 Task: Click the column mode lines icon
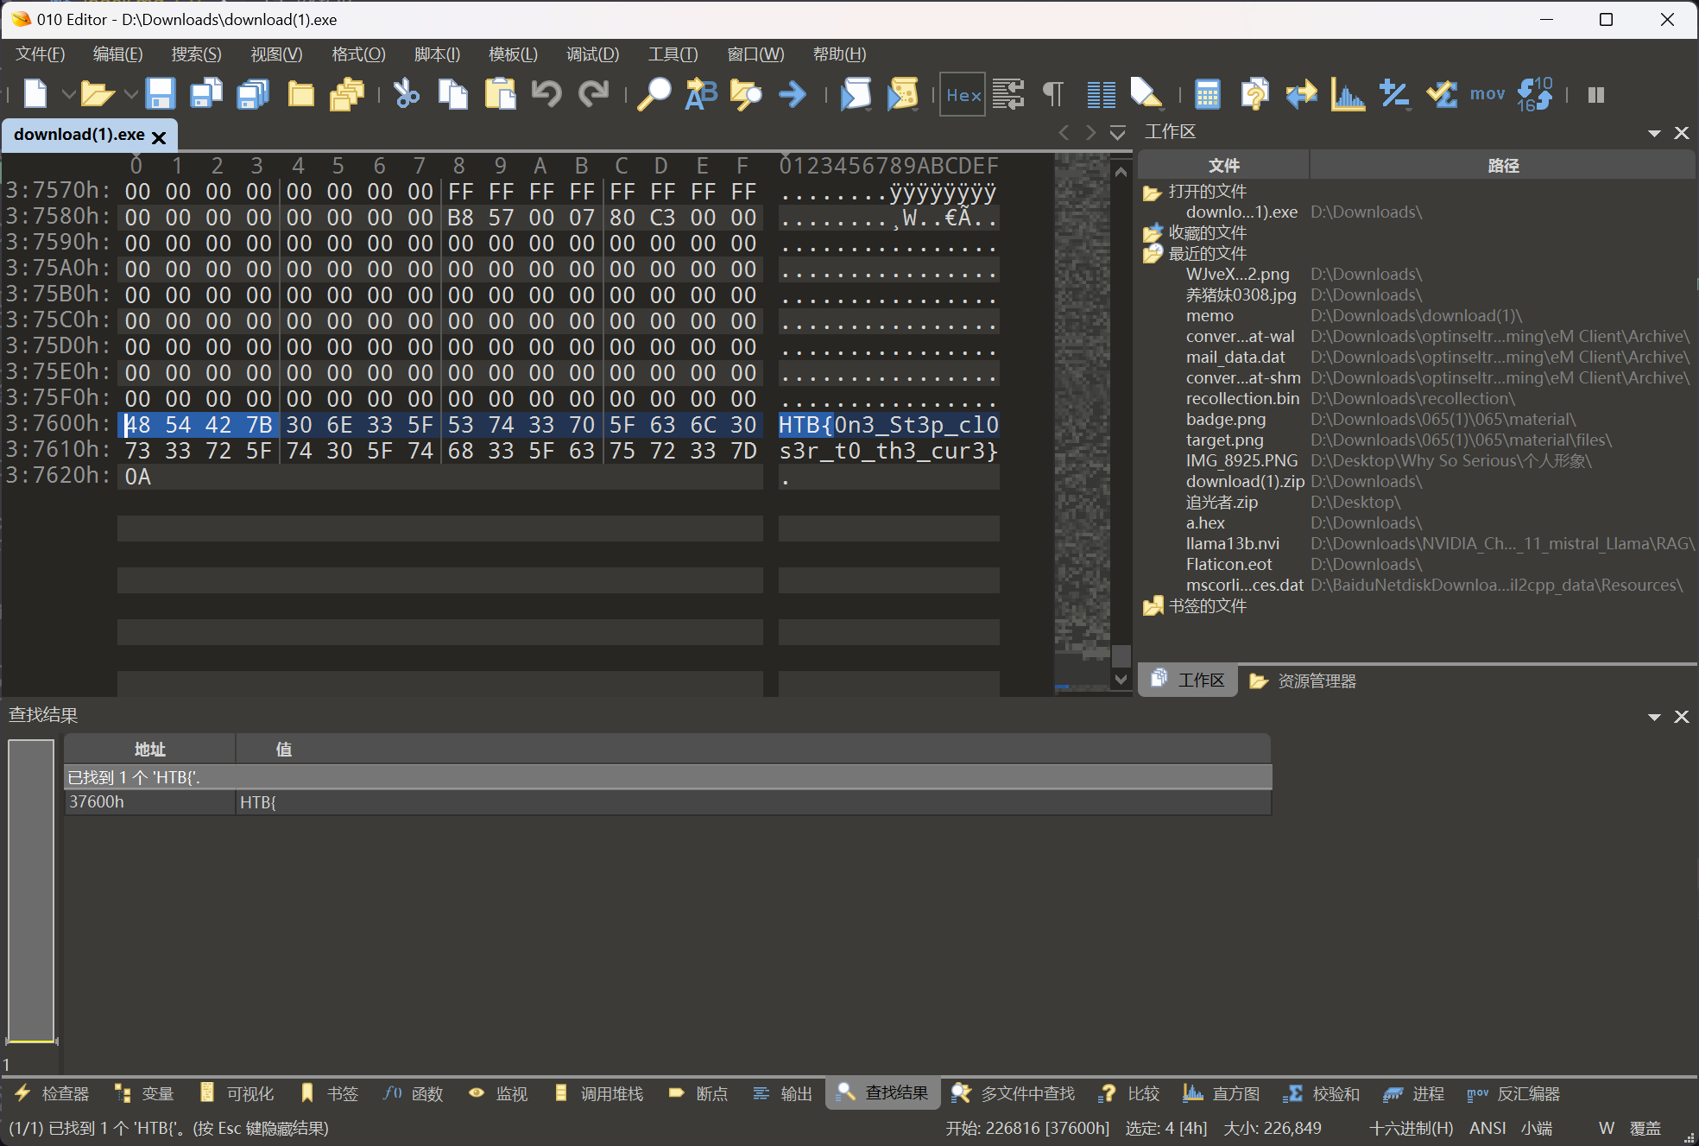point(1101,94)
